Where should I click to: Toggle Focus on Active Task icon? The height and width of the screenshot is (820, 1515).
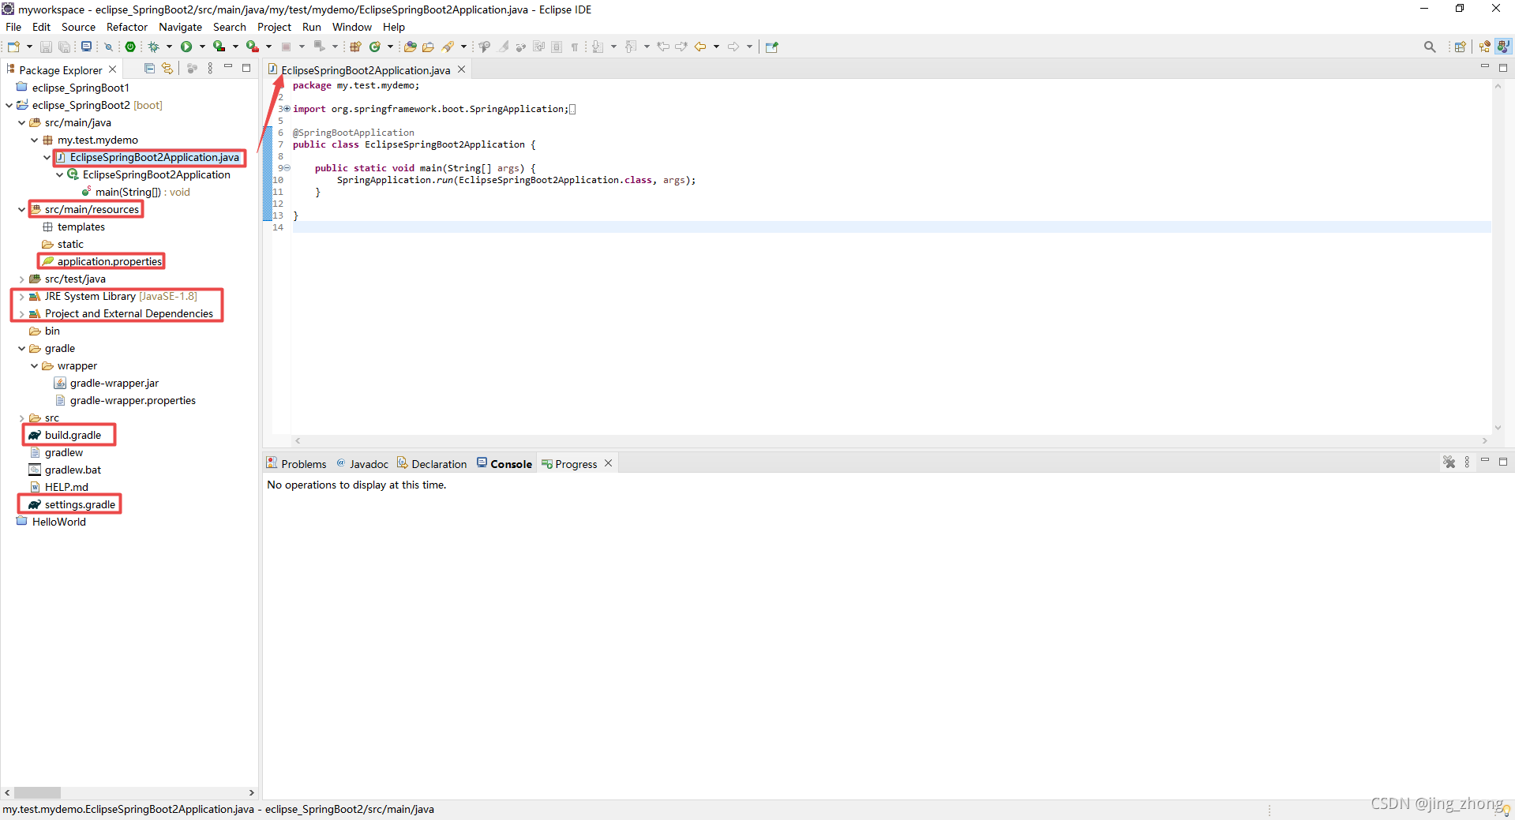coord(192,69)
